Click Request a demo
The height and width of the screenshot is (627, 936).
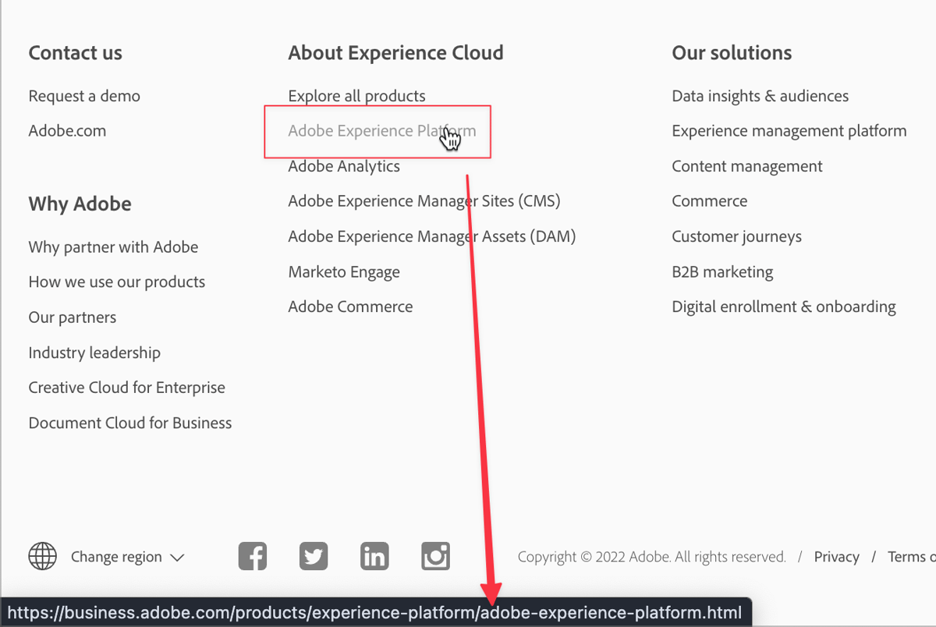point(83,95)
